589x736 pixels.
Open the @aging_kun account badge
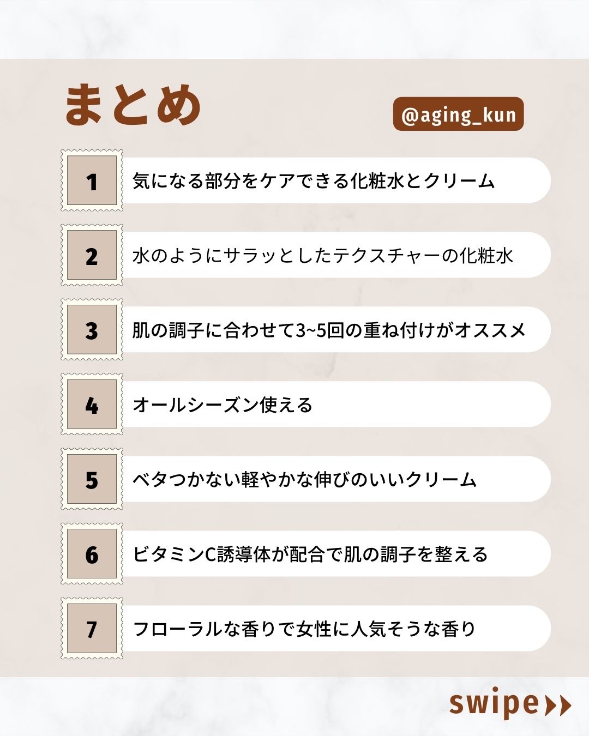[458, 114]
